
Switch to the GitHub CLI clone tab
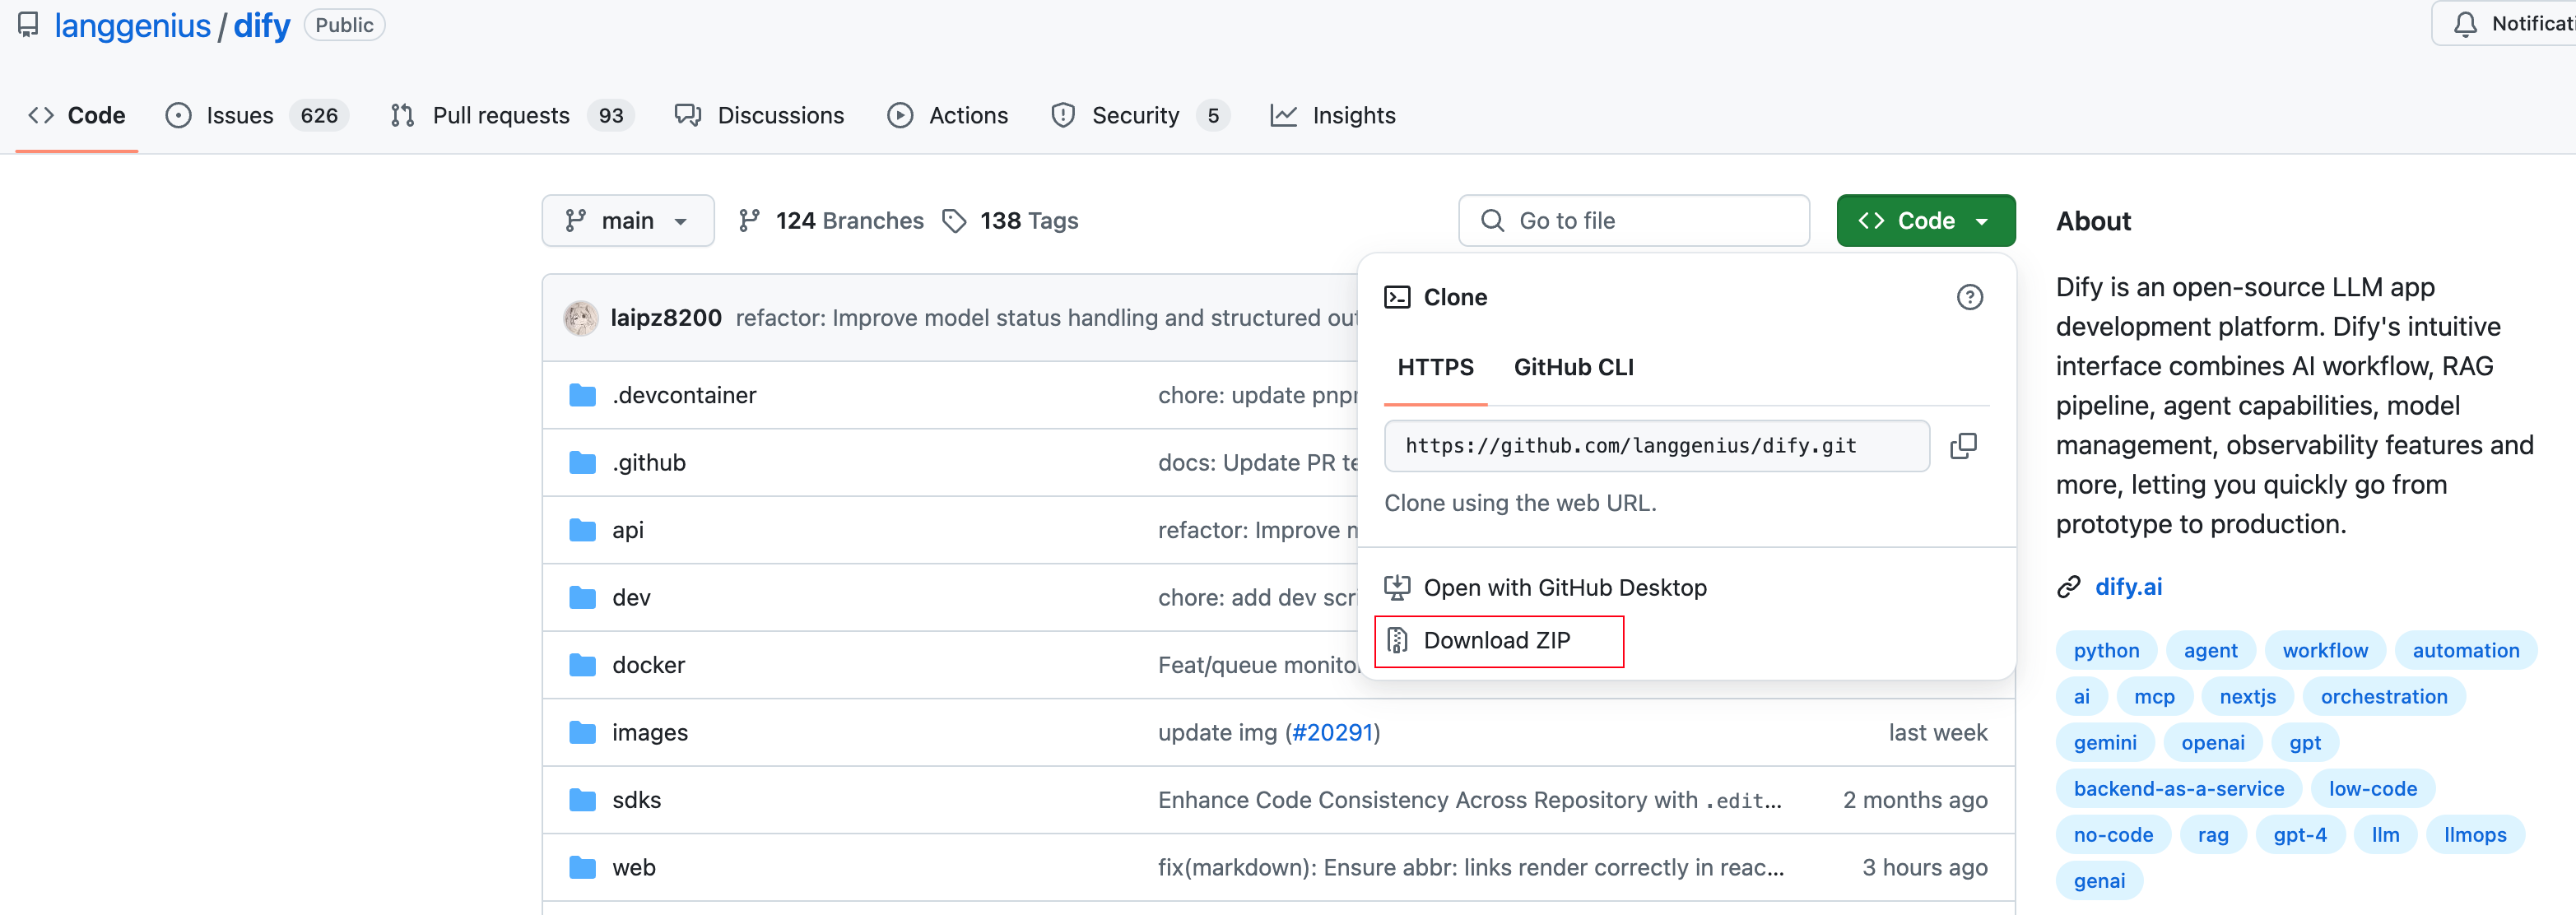coord(1573,367)
